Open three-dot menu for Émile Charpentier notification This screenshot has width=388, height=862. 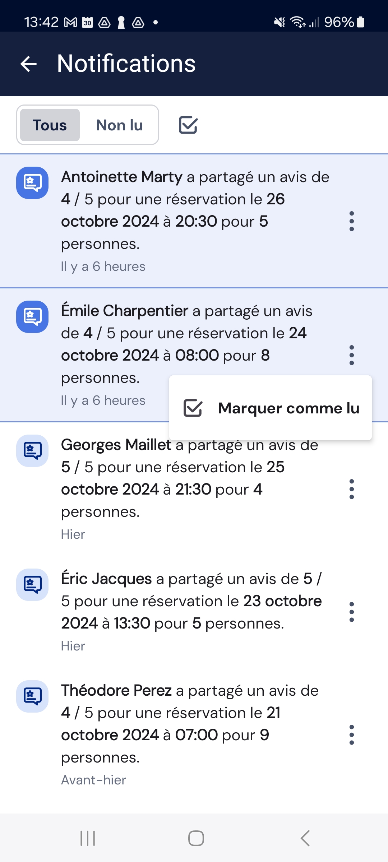click(352, 355)
